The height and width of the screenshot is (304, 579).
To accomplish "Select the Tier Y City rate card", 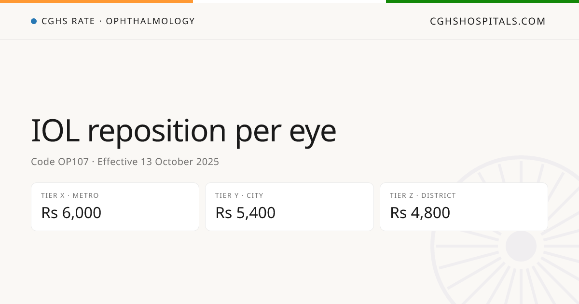I will click(x=289, y=207).
